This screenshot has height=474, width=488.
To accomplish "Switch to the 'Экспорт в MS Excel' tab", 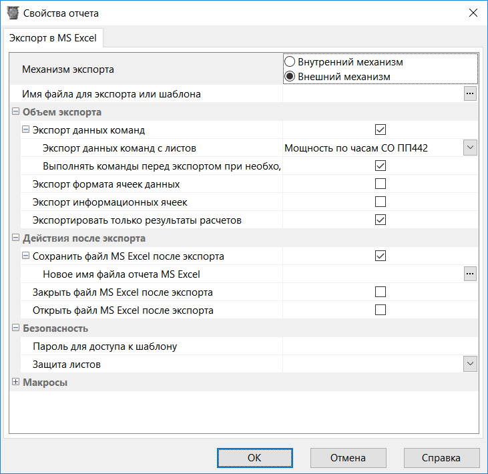I will coord(53,38).
